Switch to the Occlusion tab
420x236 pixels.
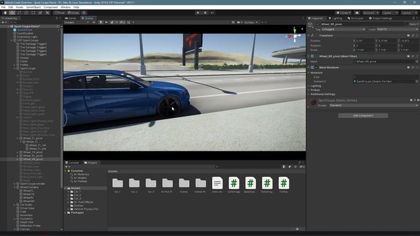pyautogui.click(x=356, y=18)
